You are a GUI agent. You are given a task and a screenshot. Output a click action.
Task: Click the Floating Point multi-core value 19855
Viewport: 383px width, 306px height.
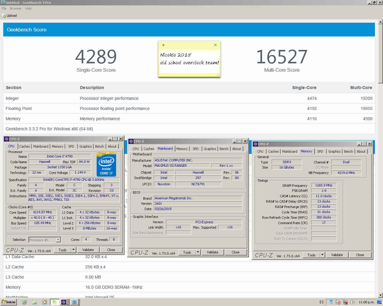click(x=367, y=108)
